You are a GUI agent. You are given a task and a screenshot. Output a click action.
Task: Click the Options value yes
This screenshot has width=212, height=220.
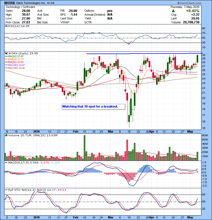click(x=110, y=11)
